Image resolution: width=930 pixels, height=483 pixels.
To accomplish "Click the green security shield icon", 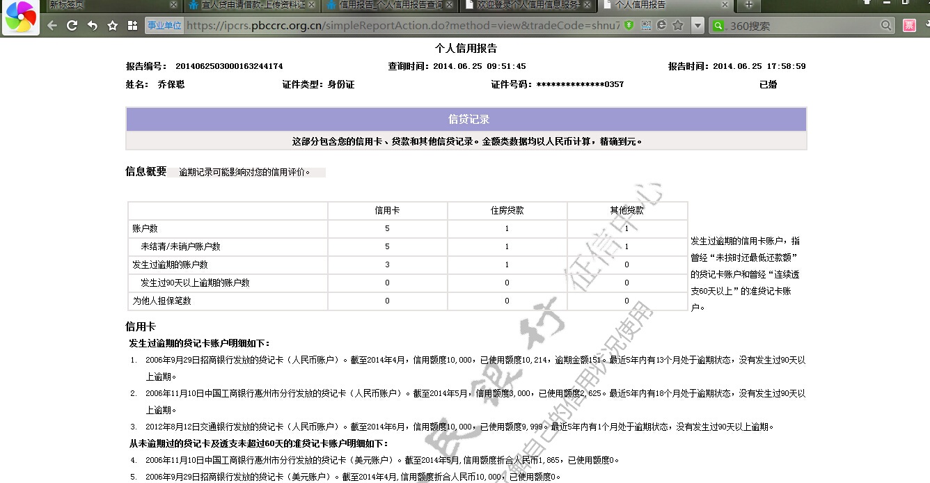I will [x=629, y=26].
